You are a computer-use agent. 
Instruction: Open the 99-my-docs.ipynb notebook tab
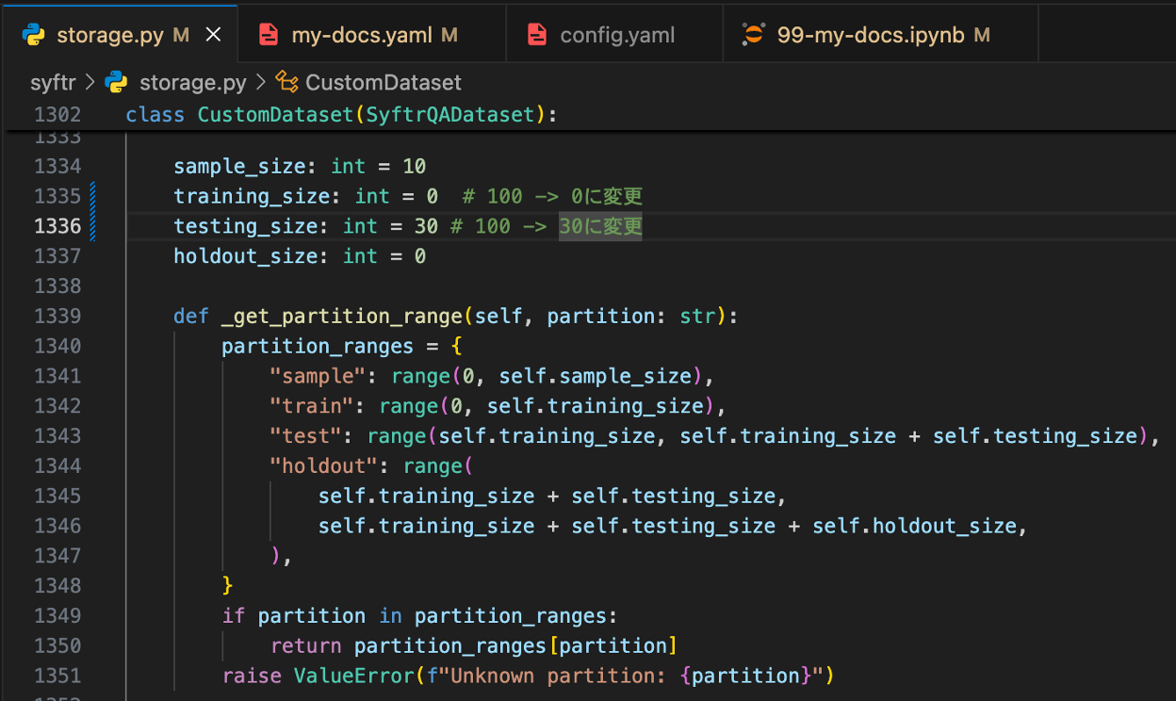(880, 35)
